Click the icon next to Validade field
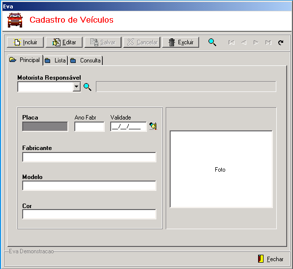 point(153,126)
